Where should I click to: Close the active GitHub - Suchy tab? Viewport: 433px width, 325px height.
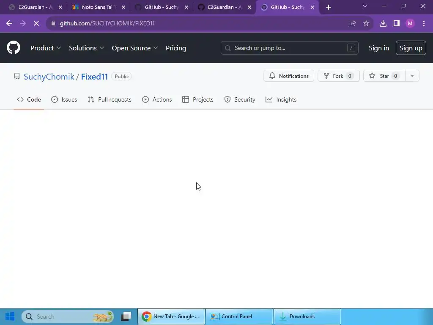tap(312, 8)
